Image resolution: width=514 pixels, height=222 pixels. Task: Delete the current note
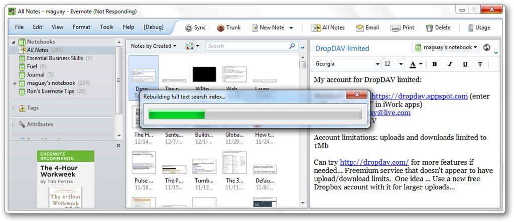pyautogui.click(x=438, y=28)
